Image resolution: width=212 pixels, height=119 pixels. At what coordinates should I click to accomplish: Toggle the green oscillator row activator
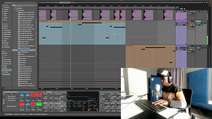pos(65,105)
